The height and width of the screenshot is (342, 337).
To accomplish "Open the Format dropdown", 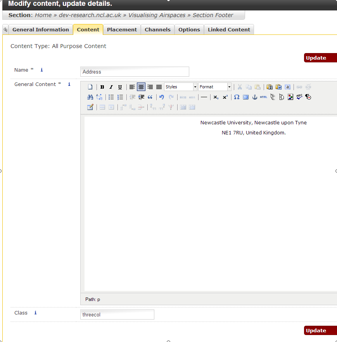I will [215, 87].
